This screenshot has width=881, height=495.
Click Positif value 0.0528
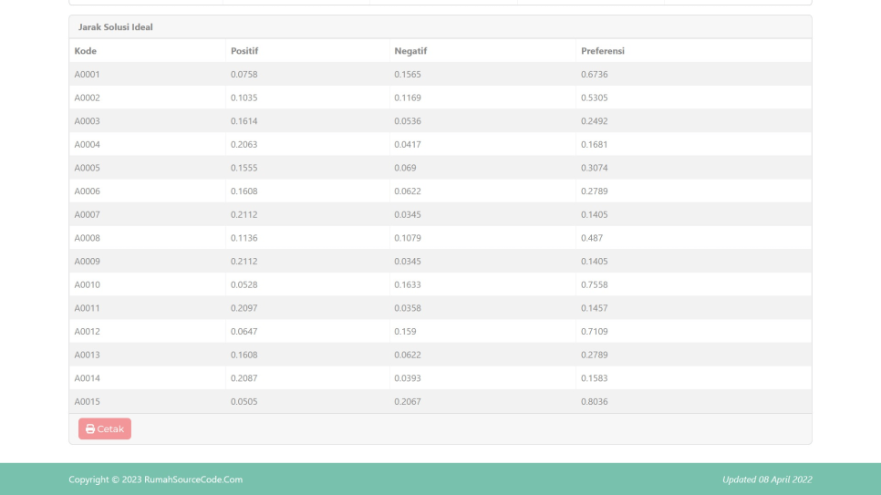pyautogui.click(x=244, y=284)
